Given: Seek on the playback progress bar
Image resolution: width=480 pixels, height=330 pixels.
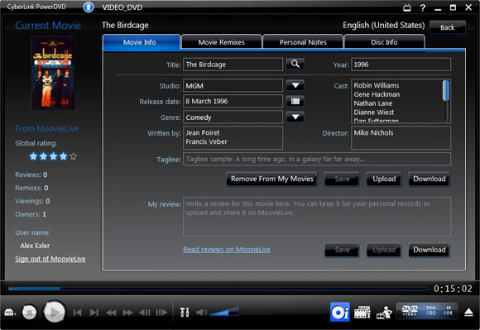Looking at the screenshot, I should [x=218, y=289].
